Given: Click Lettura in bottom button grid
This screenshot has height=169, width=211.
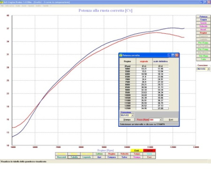Looking at the screenshot, I should tap(99, 154).
